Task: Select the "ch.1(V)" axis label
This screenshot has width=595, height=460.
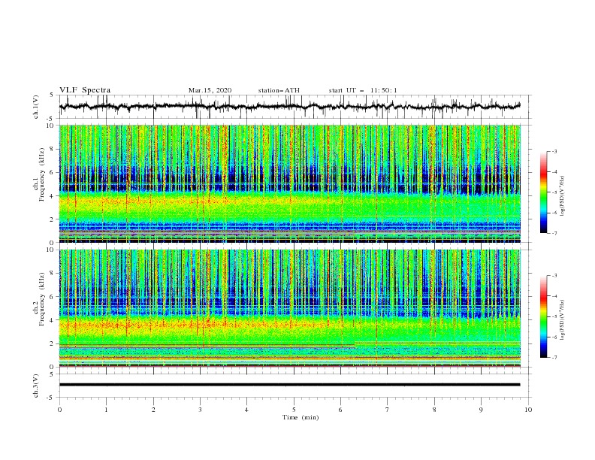Action: pyautogui.click(x=36, y=107)
